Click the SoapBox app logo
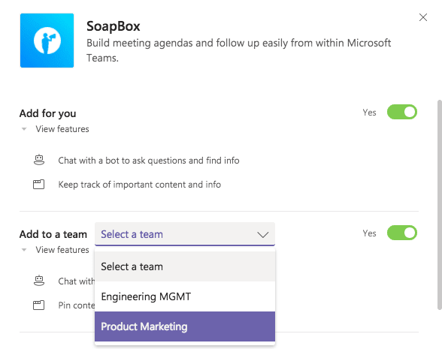The height and width of the screenshot is (349, 442). click(47, 41)
